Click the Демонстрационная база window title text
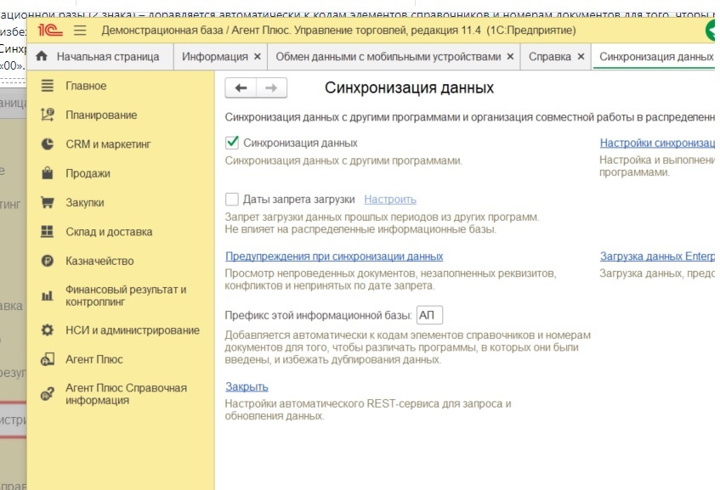The height and width of the screenshot is (490, 720). (x=338, y=31)
